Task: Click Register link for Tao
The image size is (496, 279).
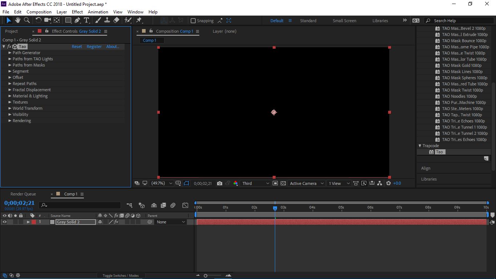Action: [x=94, y=46]
